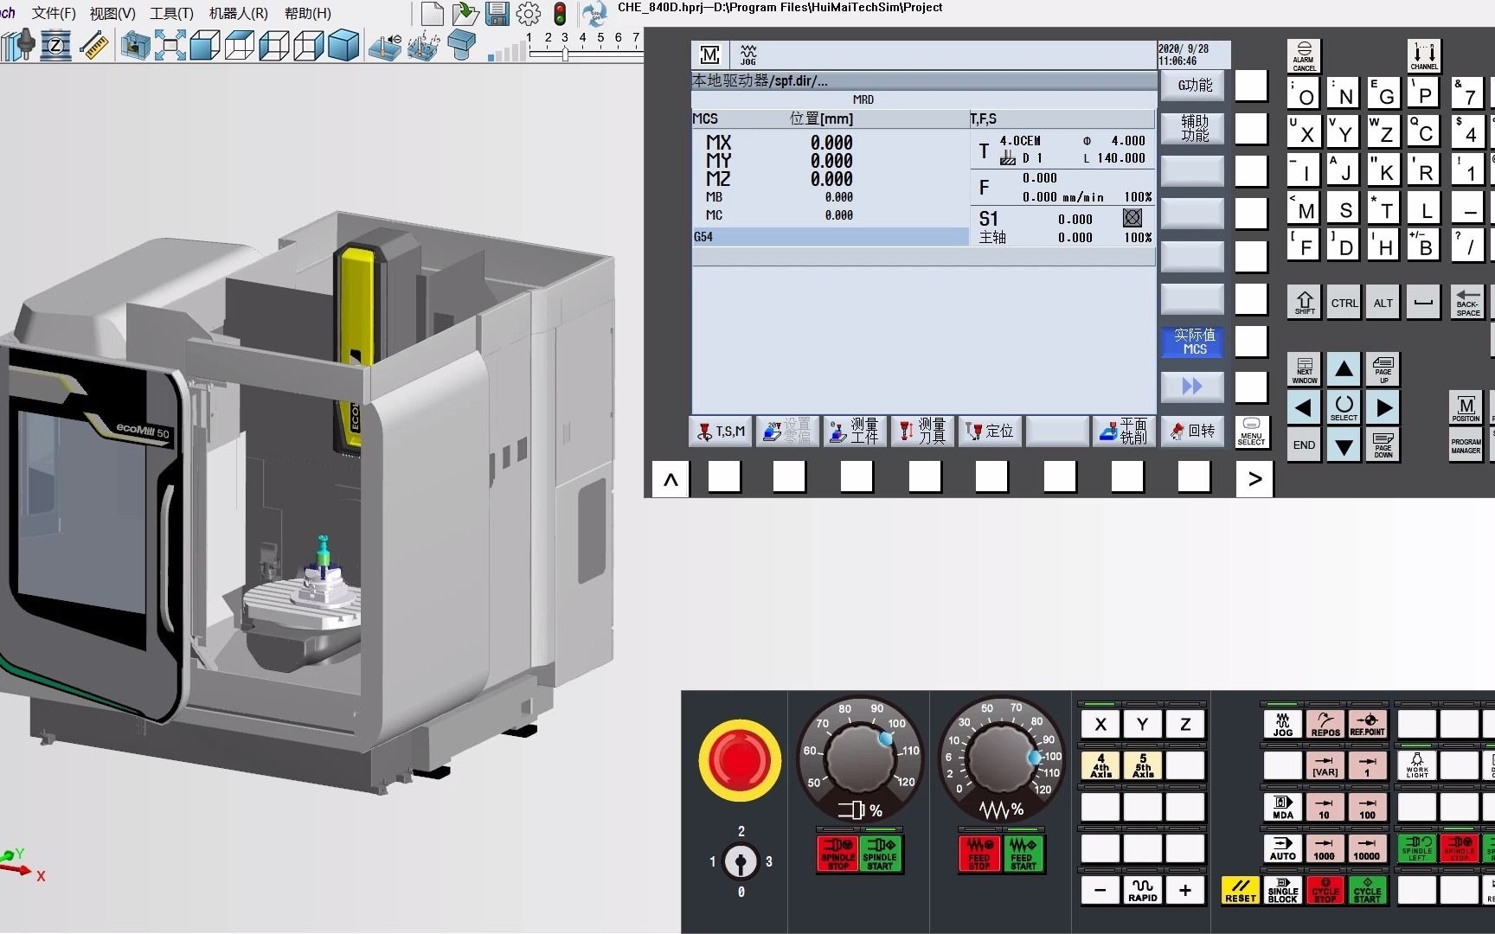
Task: Click the traffic light status icon
Action: [561, 13]
